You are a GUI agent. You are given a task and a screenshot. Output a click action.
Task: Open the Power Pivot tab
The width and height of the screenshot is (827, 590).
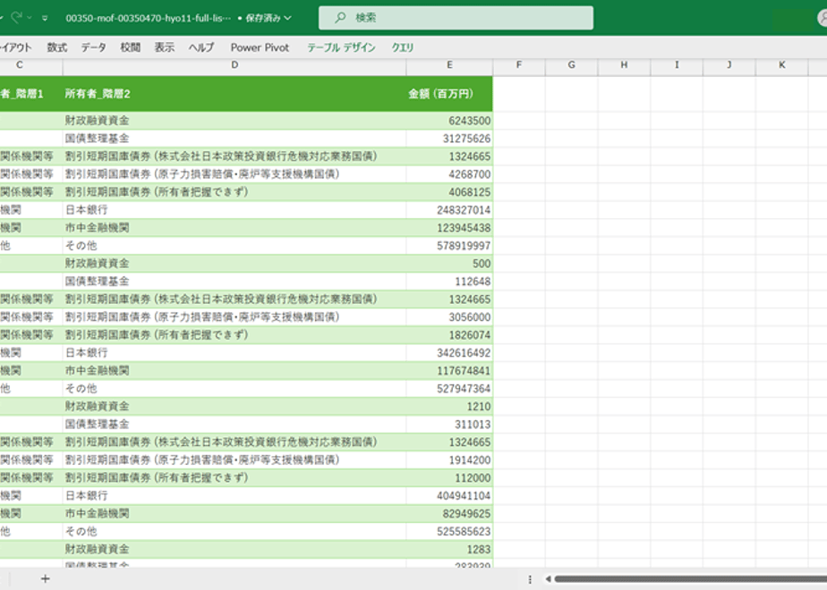260,47
